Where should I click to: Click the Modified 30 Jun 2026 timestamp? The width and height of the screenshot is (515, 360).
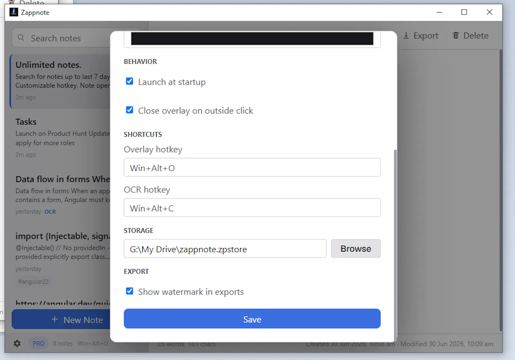[x=447, y=344]
